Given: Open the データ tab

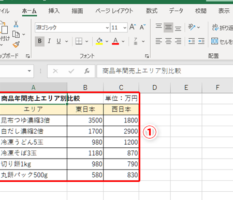Looking at the screenshot, I should point(176,11).
